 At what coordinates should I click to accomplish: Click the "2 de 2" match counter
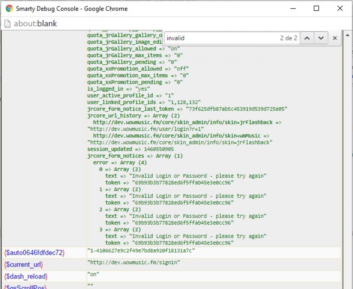[x=288, y=38]
